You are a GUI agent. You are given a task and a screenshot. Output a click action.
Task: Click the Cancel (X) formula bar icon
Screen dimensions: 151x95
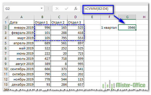[x=57, y=9]
